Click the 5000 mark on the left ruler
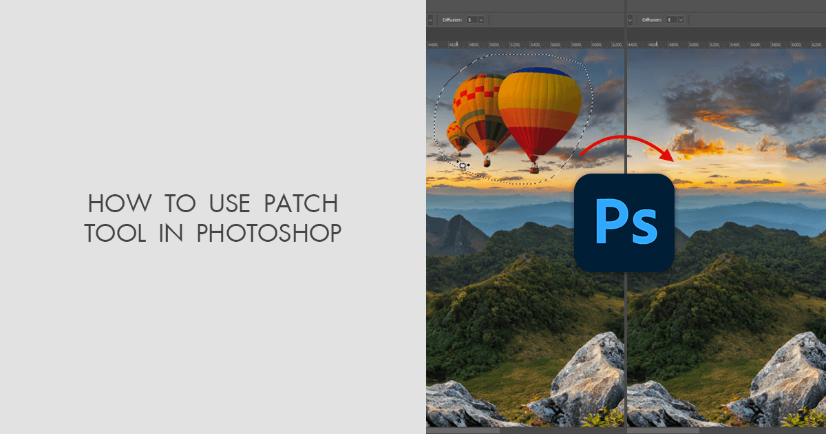 494,43
